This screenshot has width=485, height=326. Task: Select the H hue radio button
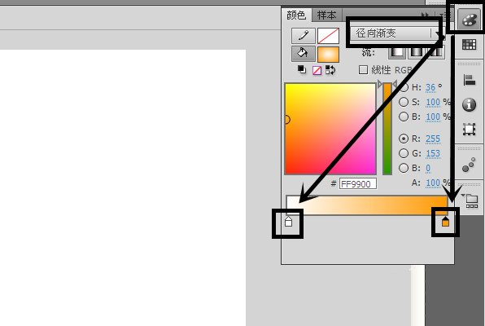coord(404,87)
